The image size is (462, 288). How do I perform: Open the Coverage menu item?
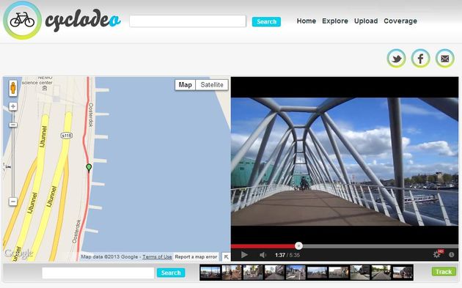pyautogui.click(x=400, y=21)
